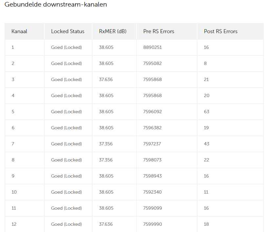
Task: Select Pre RS Errors value 7599990
Action: (153, 224)
